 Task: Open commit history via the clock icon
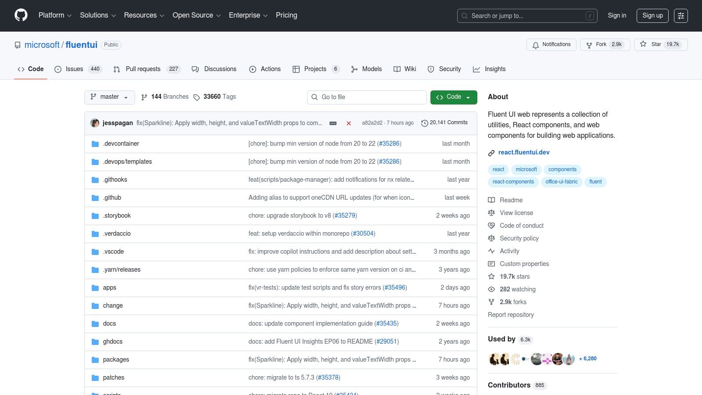coord(424,123)
